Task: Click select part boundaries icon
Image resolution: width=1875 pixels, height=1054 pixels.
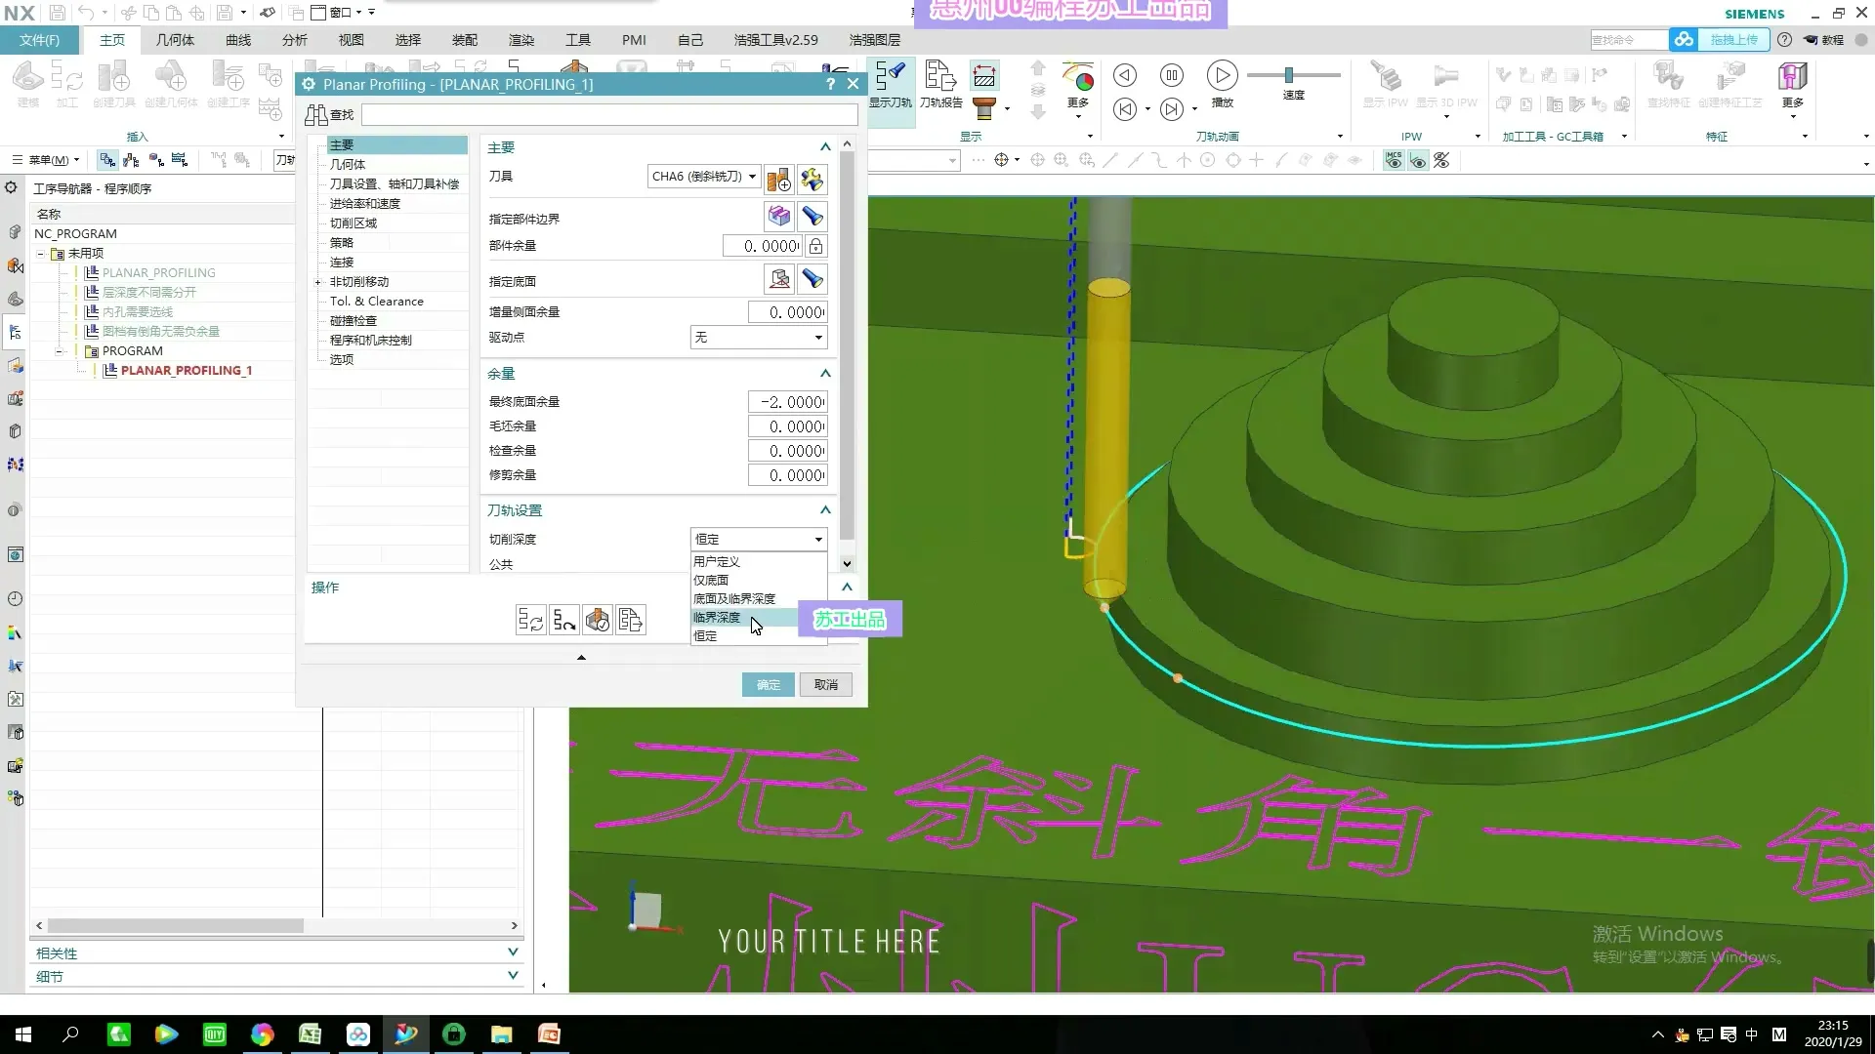Action: point(778,217)
